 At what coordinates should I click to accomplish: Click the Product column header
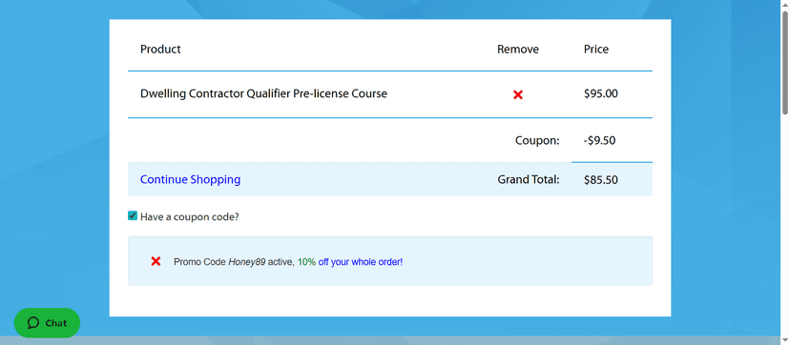pyautogui.click(x=160, y=50)
